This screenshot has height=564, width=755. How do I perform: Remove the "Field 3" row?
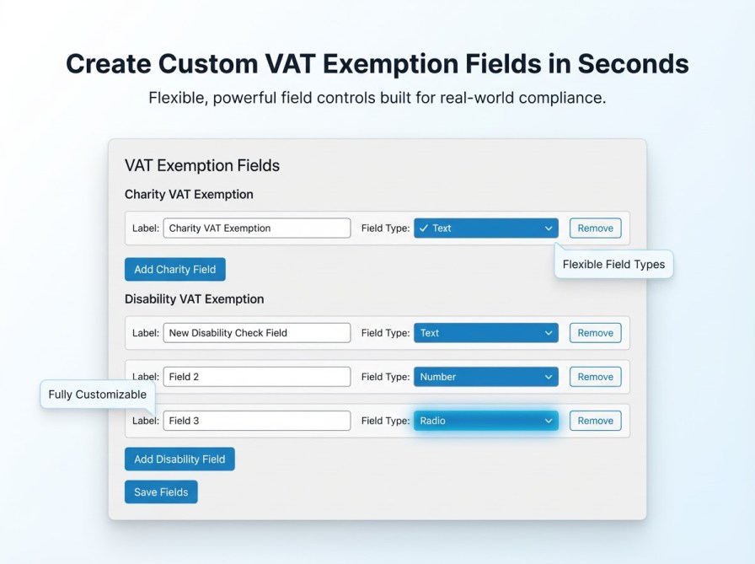tap(595, 420)
